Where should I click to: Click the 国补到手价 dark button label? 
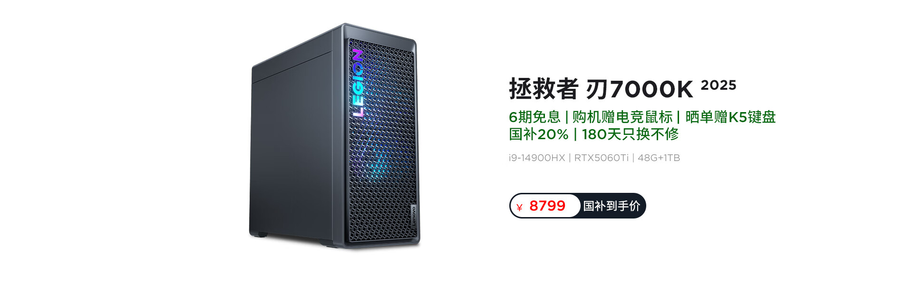point(612,206)
